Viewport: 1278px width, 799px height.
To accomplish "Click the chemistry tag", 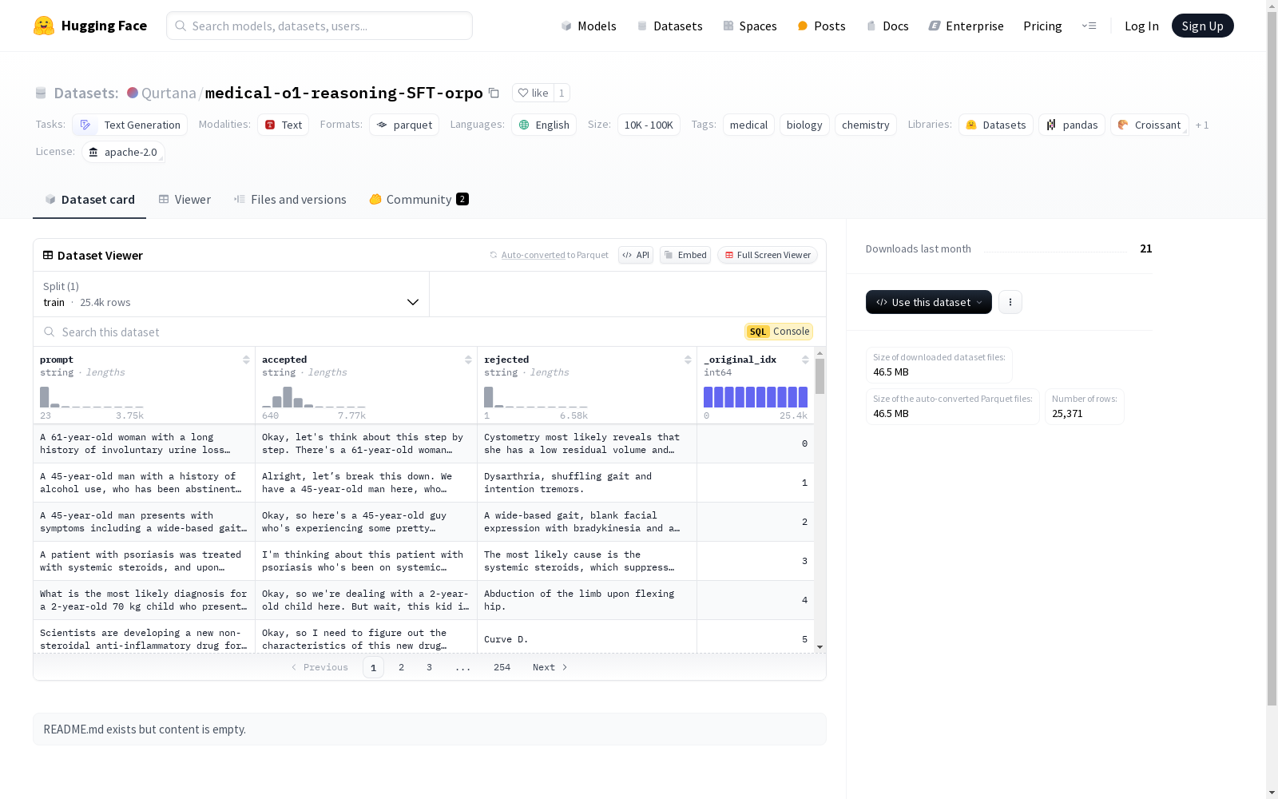I will [865, 125].
